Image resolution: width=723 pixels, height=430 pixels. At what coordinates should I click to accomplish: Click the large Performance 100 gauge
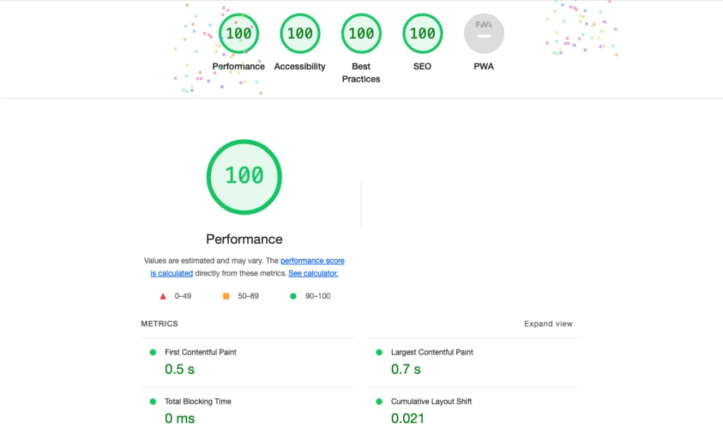click(x=244, y=176)
